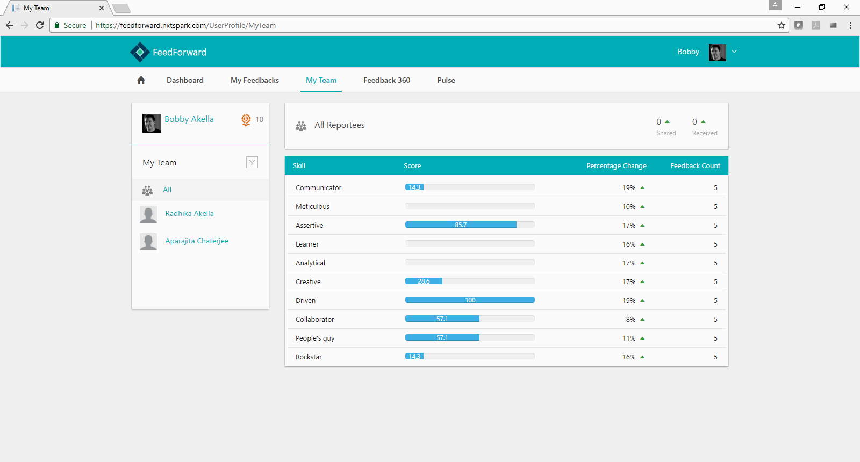Viewport: 860px width, 462px height.
Task: Click the green arrow beside Received count
Action: [x=703, y=122]
